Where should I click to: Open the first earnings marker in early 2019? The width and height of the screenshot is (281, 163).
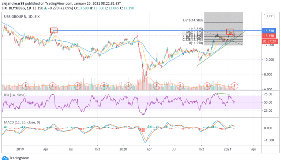[26, 86]
